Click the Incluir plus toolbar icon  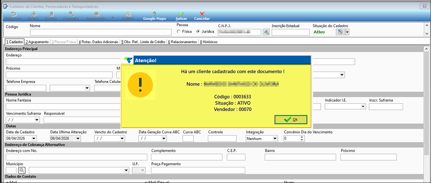[x=34, y=14]
